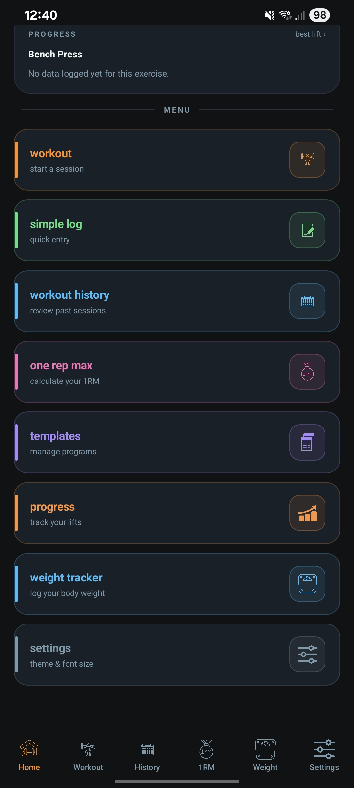Switch to the Settings tab

click(324, 755)
